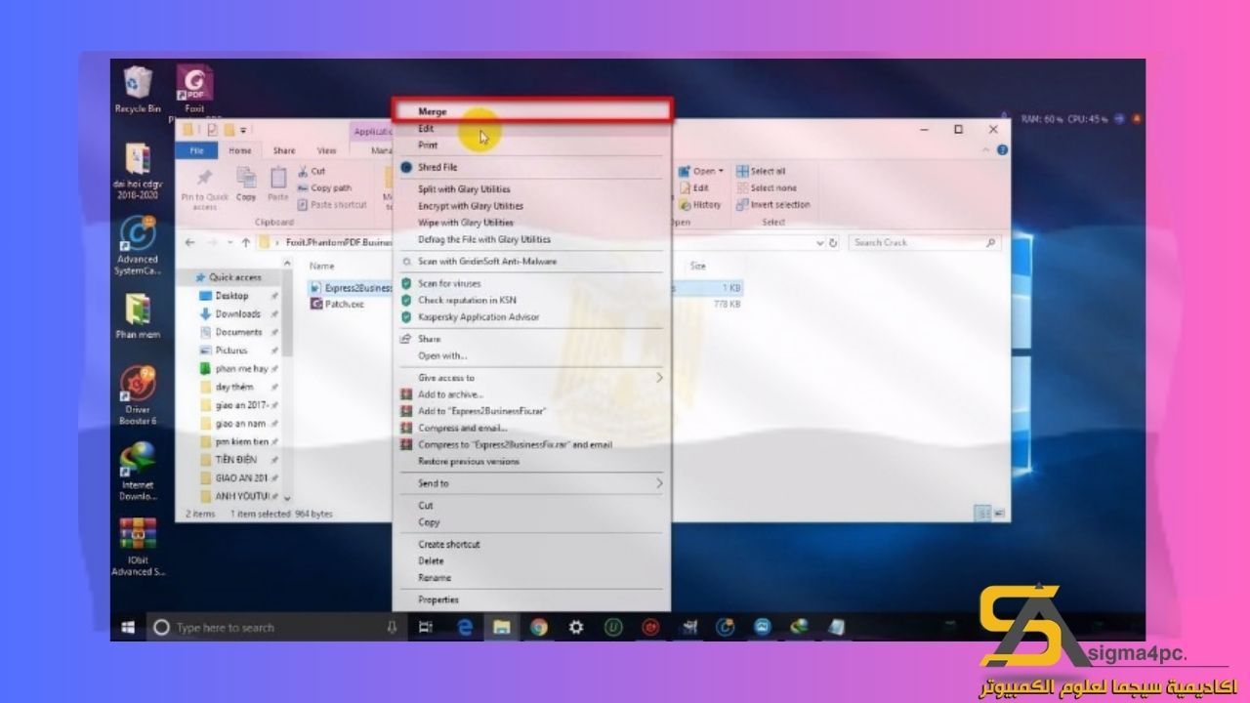The height and width of the screenshot is (703, 1250).
Task: Click the Explorer Back arrow
Action: click(190, 242)
